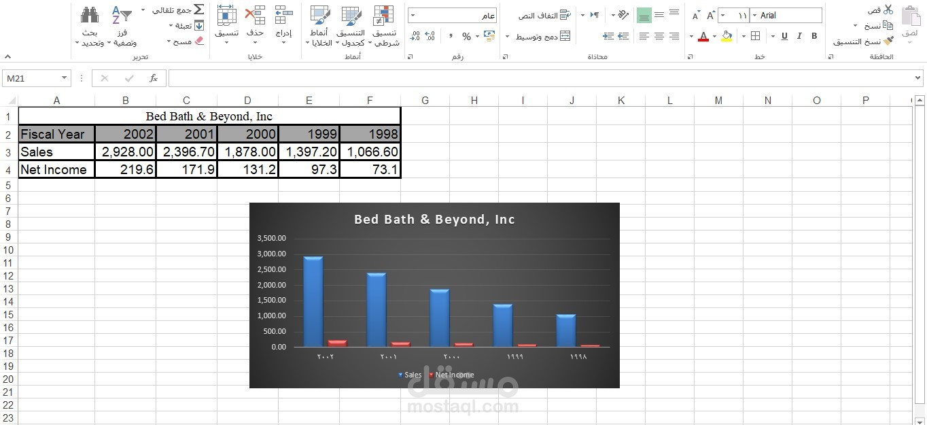The width and height of the screenshot is (927, 425).
Task: Open Font group dialog launcher
Action: (690, 57)
